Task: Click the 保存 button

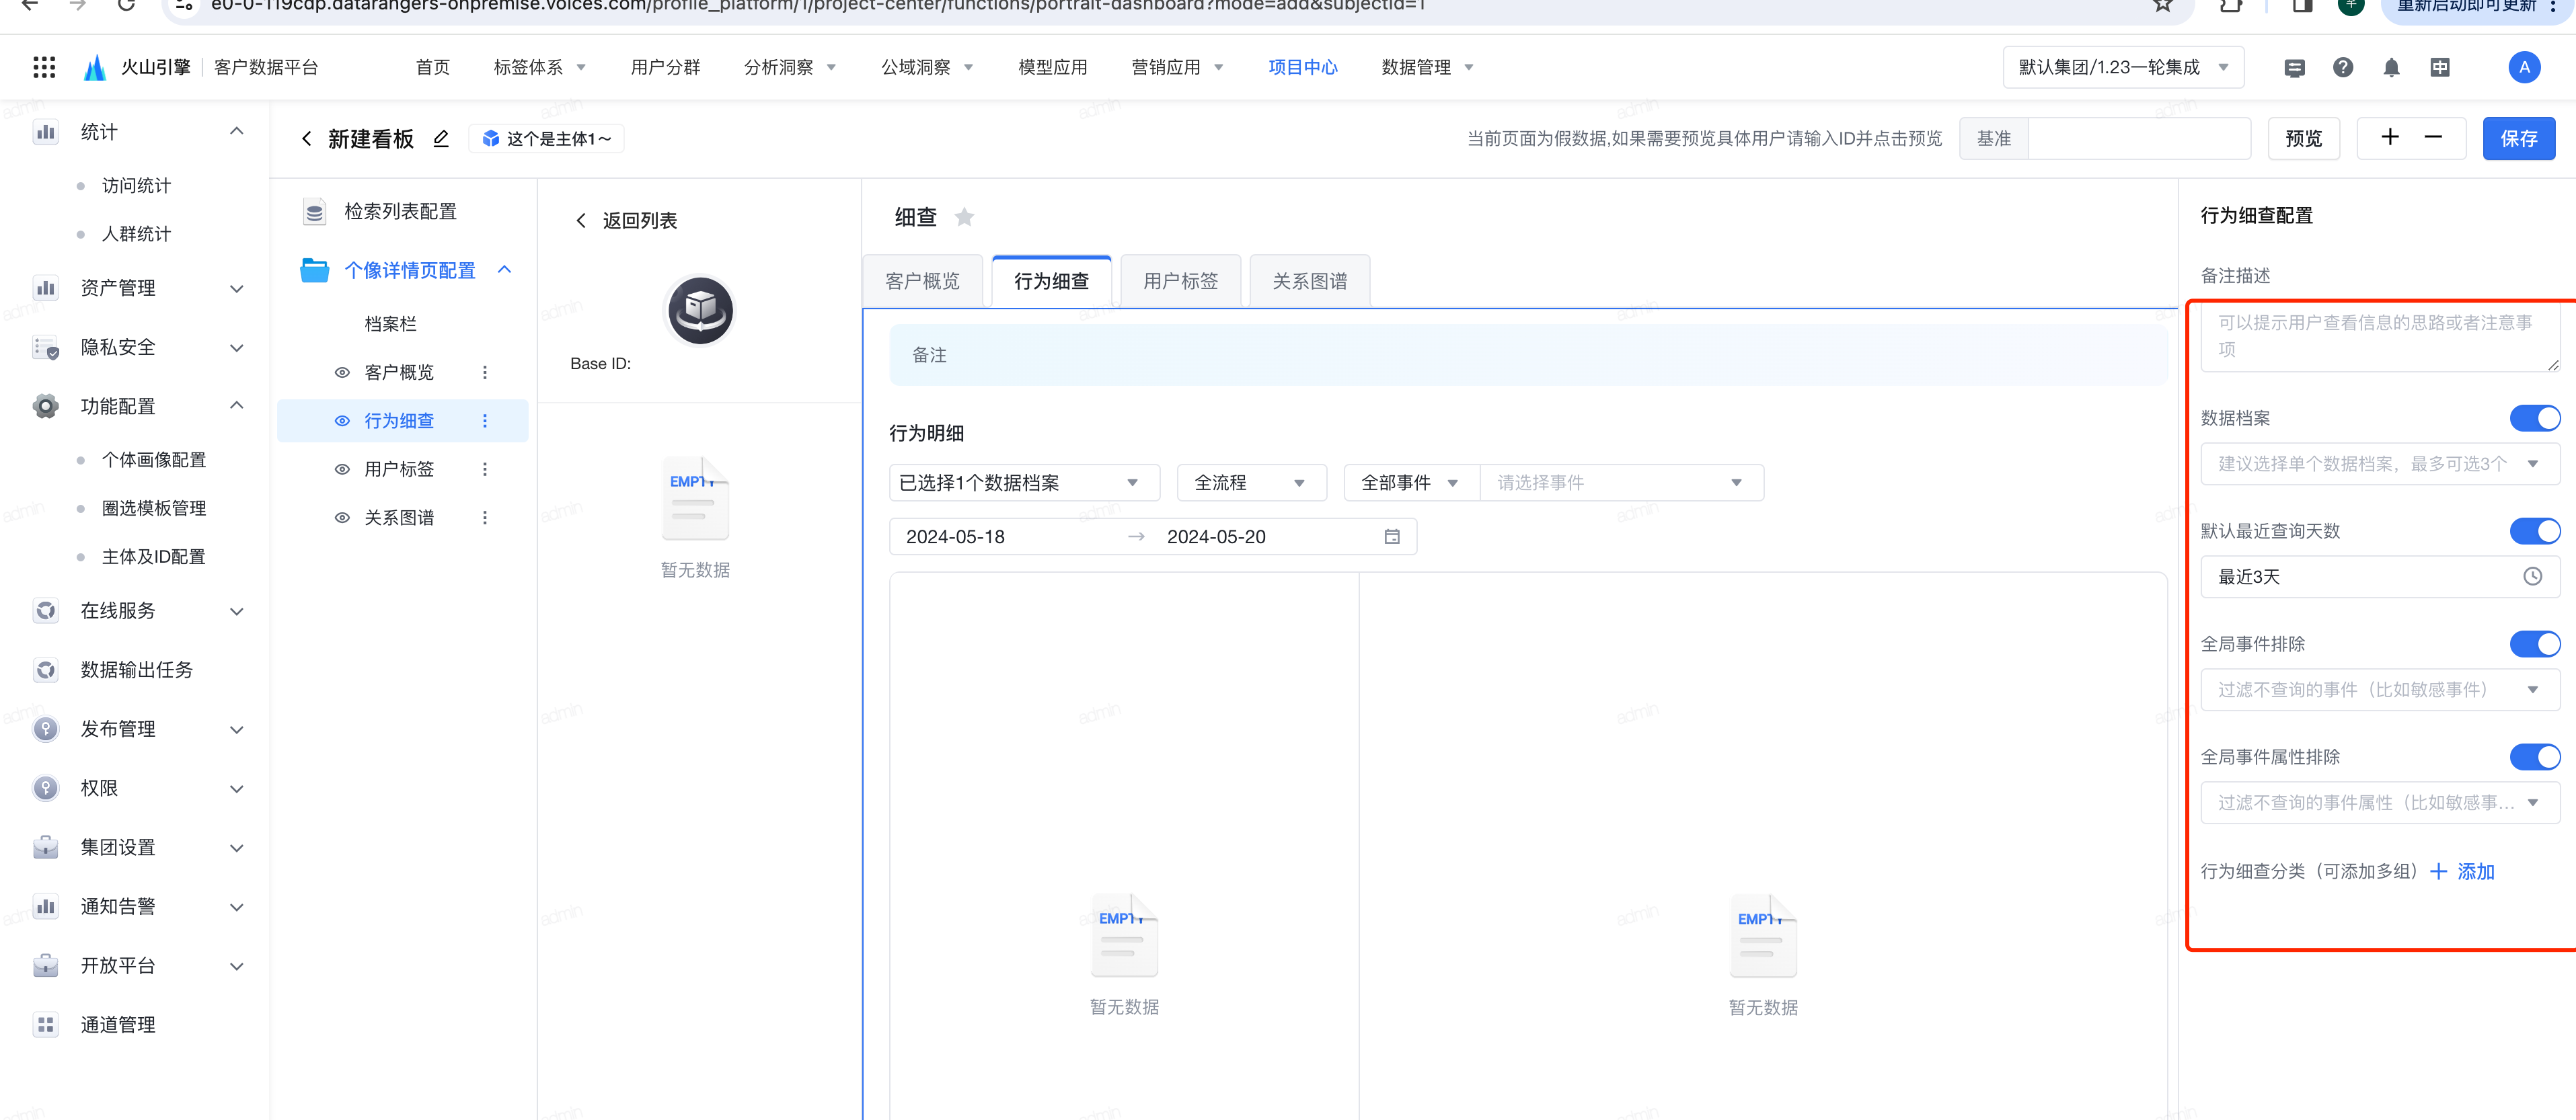Action: click(x=2518, y=139)
